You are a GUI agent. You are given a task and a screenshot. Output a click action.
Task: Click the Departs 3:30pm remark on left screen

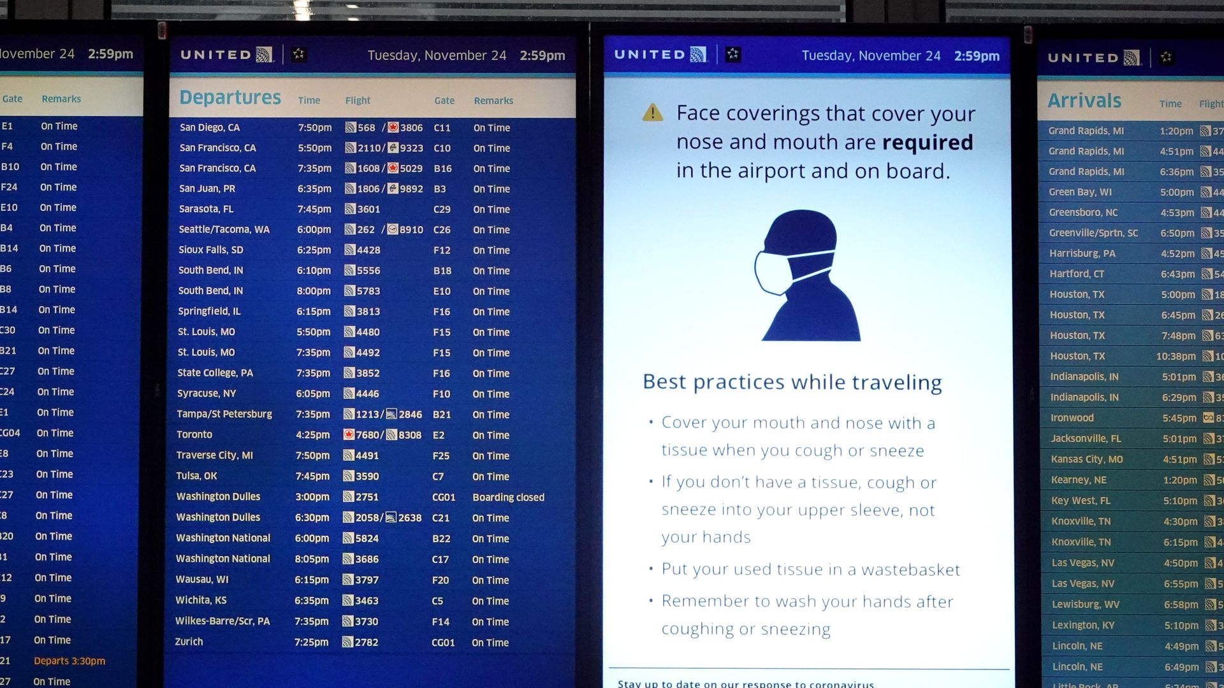69,661
